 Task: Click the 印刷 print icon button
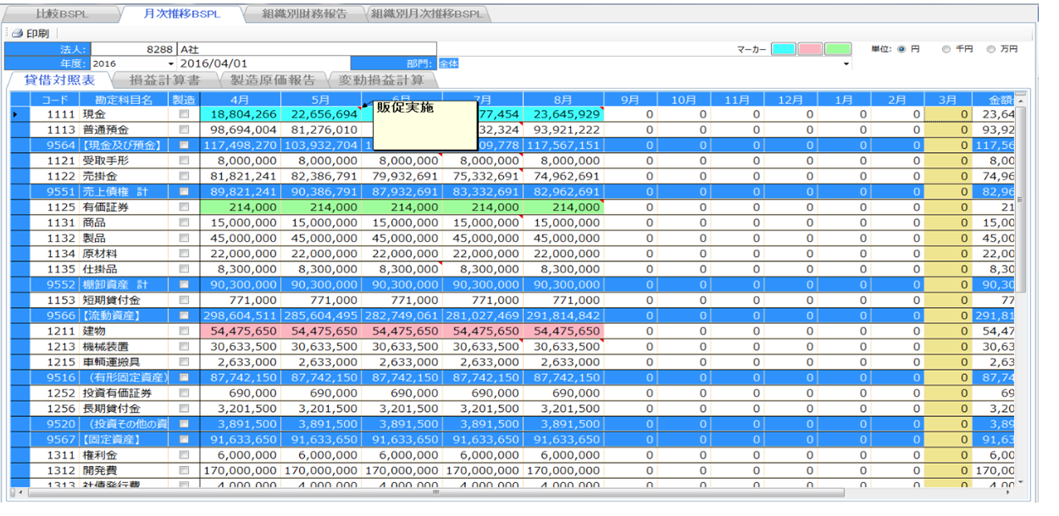[17, 34]
